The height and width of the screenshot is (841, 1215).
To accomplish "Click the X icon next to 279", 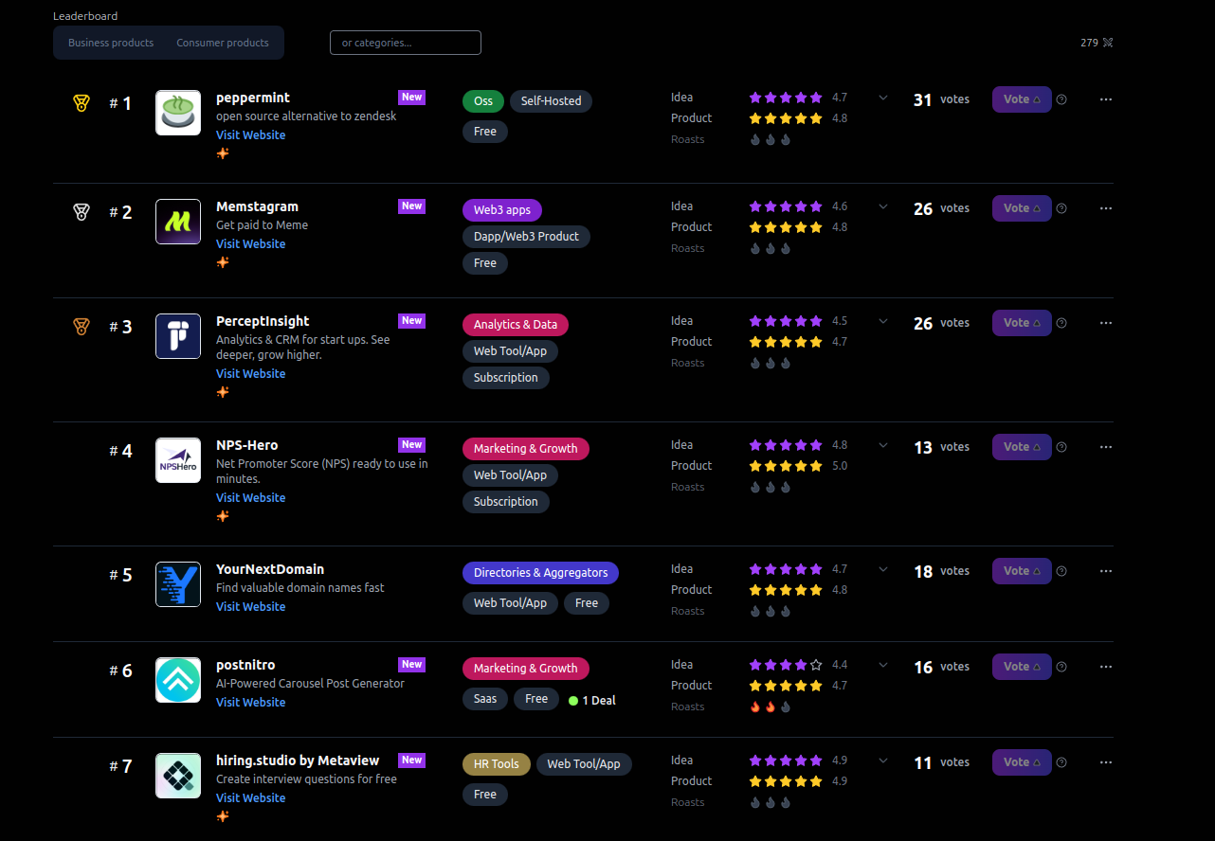I will pyautogui.click(x=1108, y=43).
